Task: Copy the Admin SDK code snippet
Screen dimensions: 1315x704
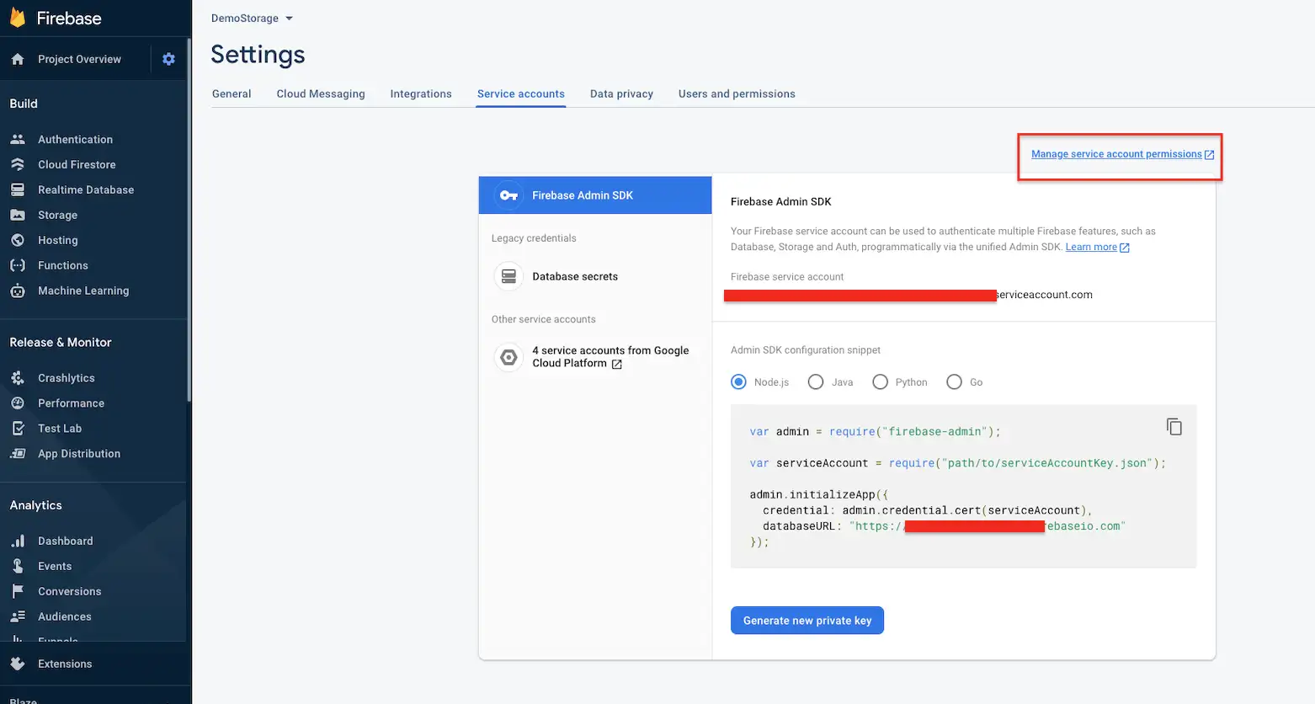Action: 1174,427
